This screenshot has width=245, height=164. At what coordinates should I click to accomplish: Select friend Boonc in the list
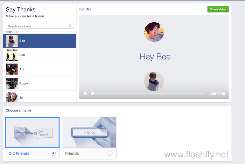coord(23,84)
